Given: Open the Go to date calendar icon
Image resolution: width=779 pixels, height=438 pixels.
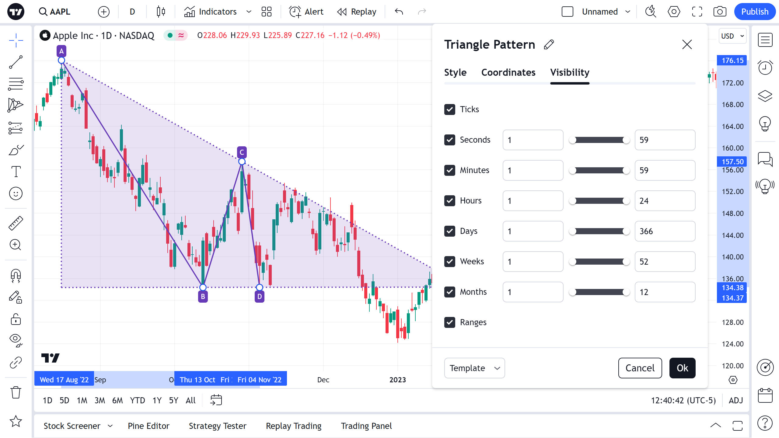Looking at the screenshot, I should pos(216,400).
